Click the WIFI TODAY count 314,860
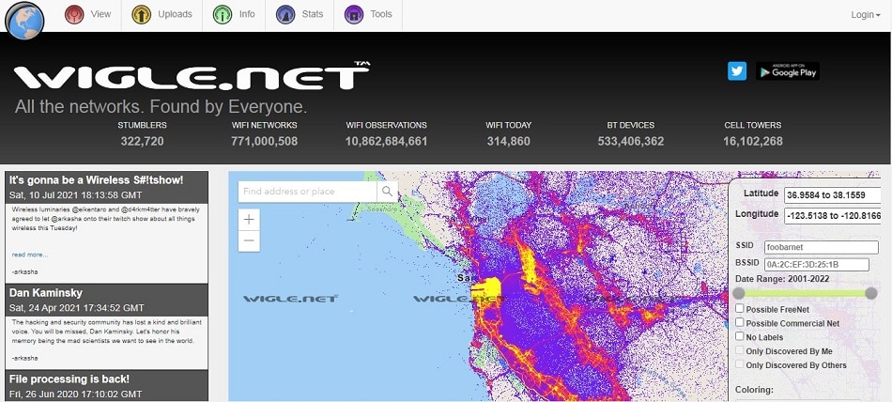Screen dimensions: 892x402 click(509, 141)
